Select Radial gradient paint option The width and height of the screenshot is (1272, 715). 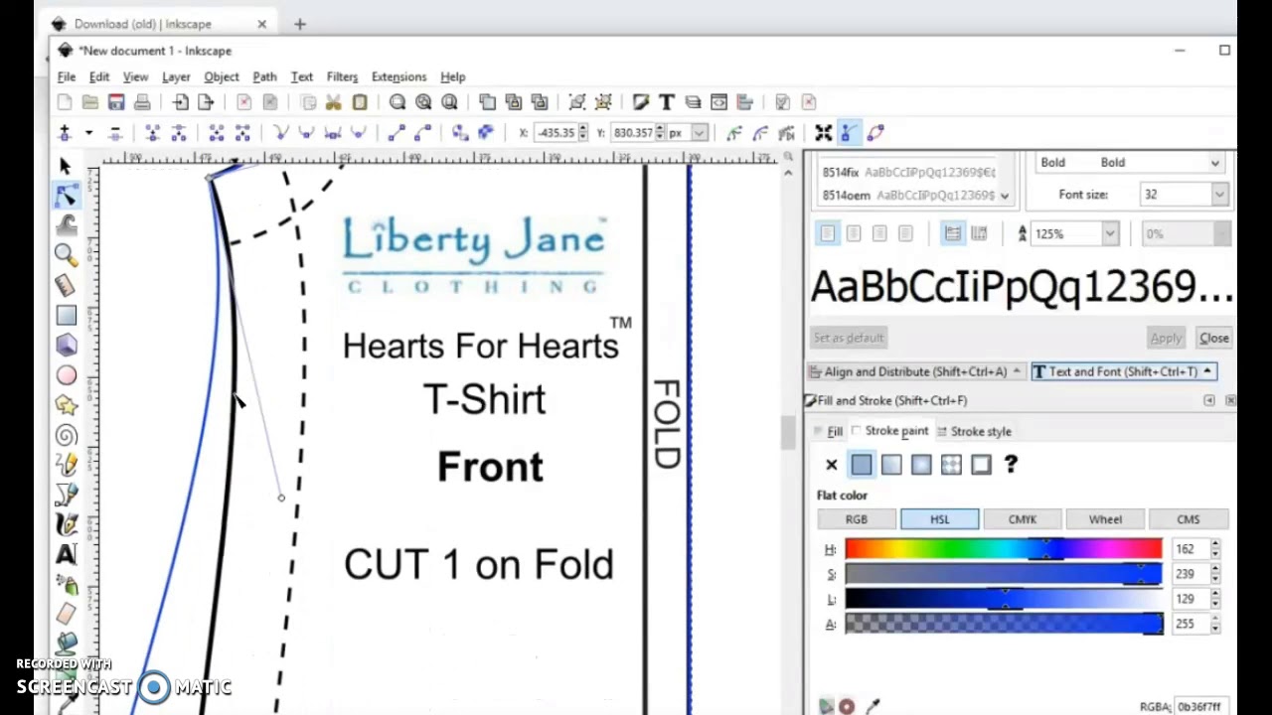(921, 465)
